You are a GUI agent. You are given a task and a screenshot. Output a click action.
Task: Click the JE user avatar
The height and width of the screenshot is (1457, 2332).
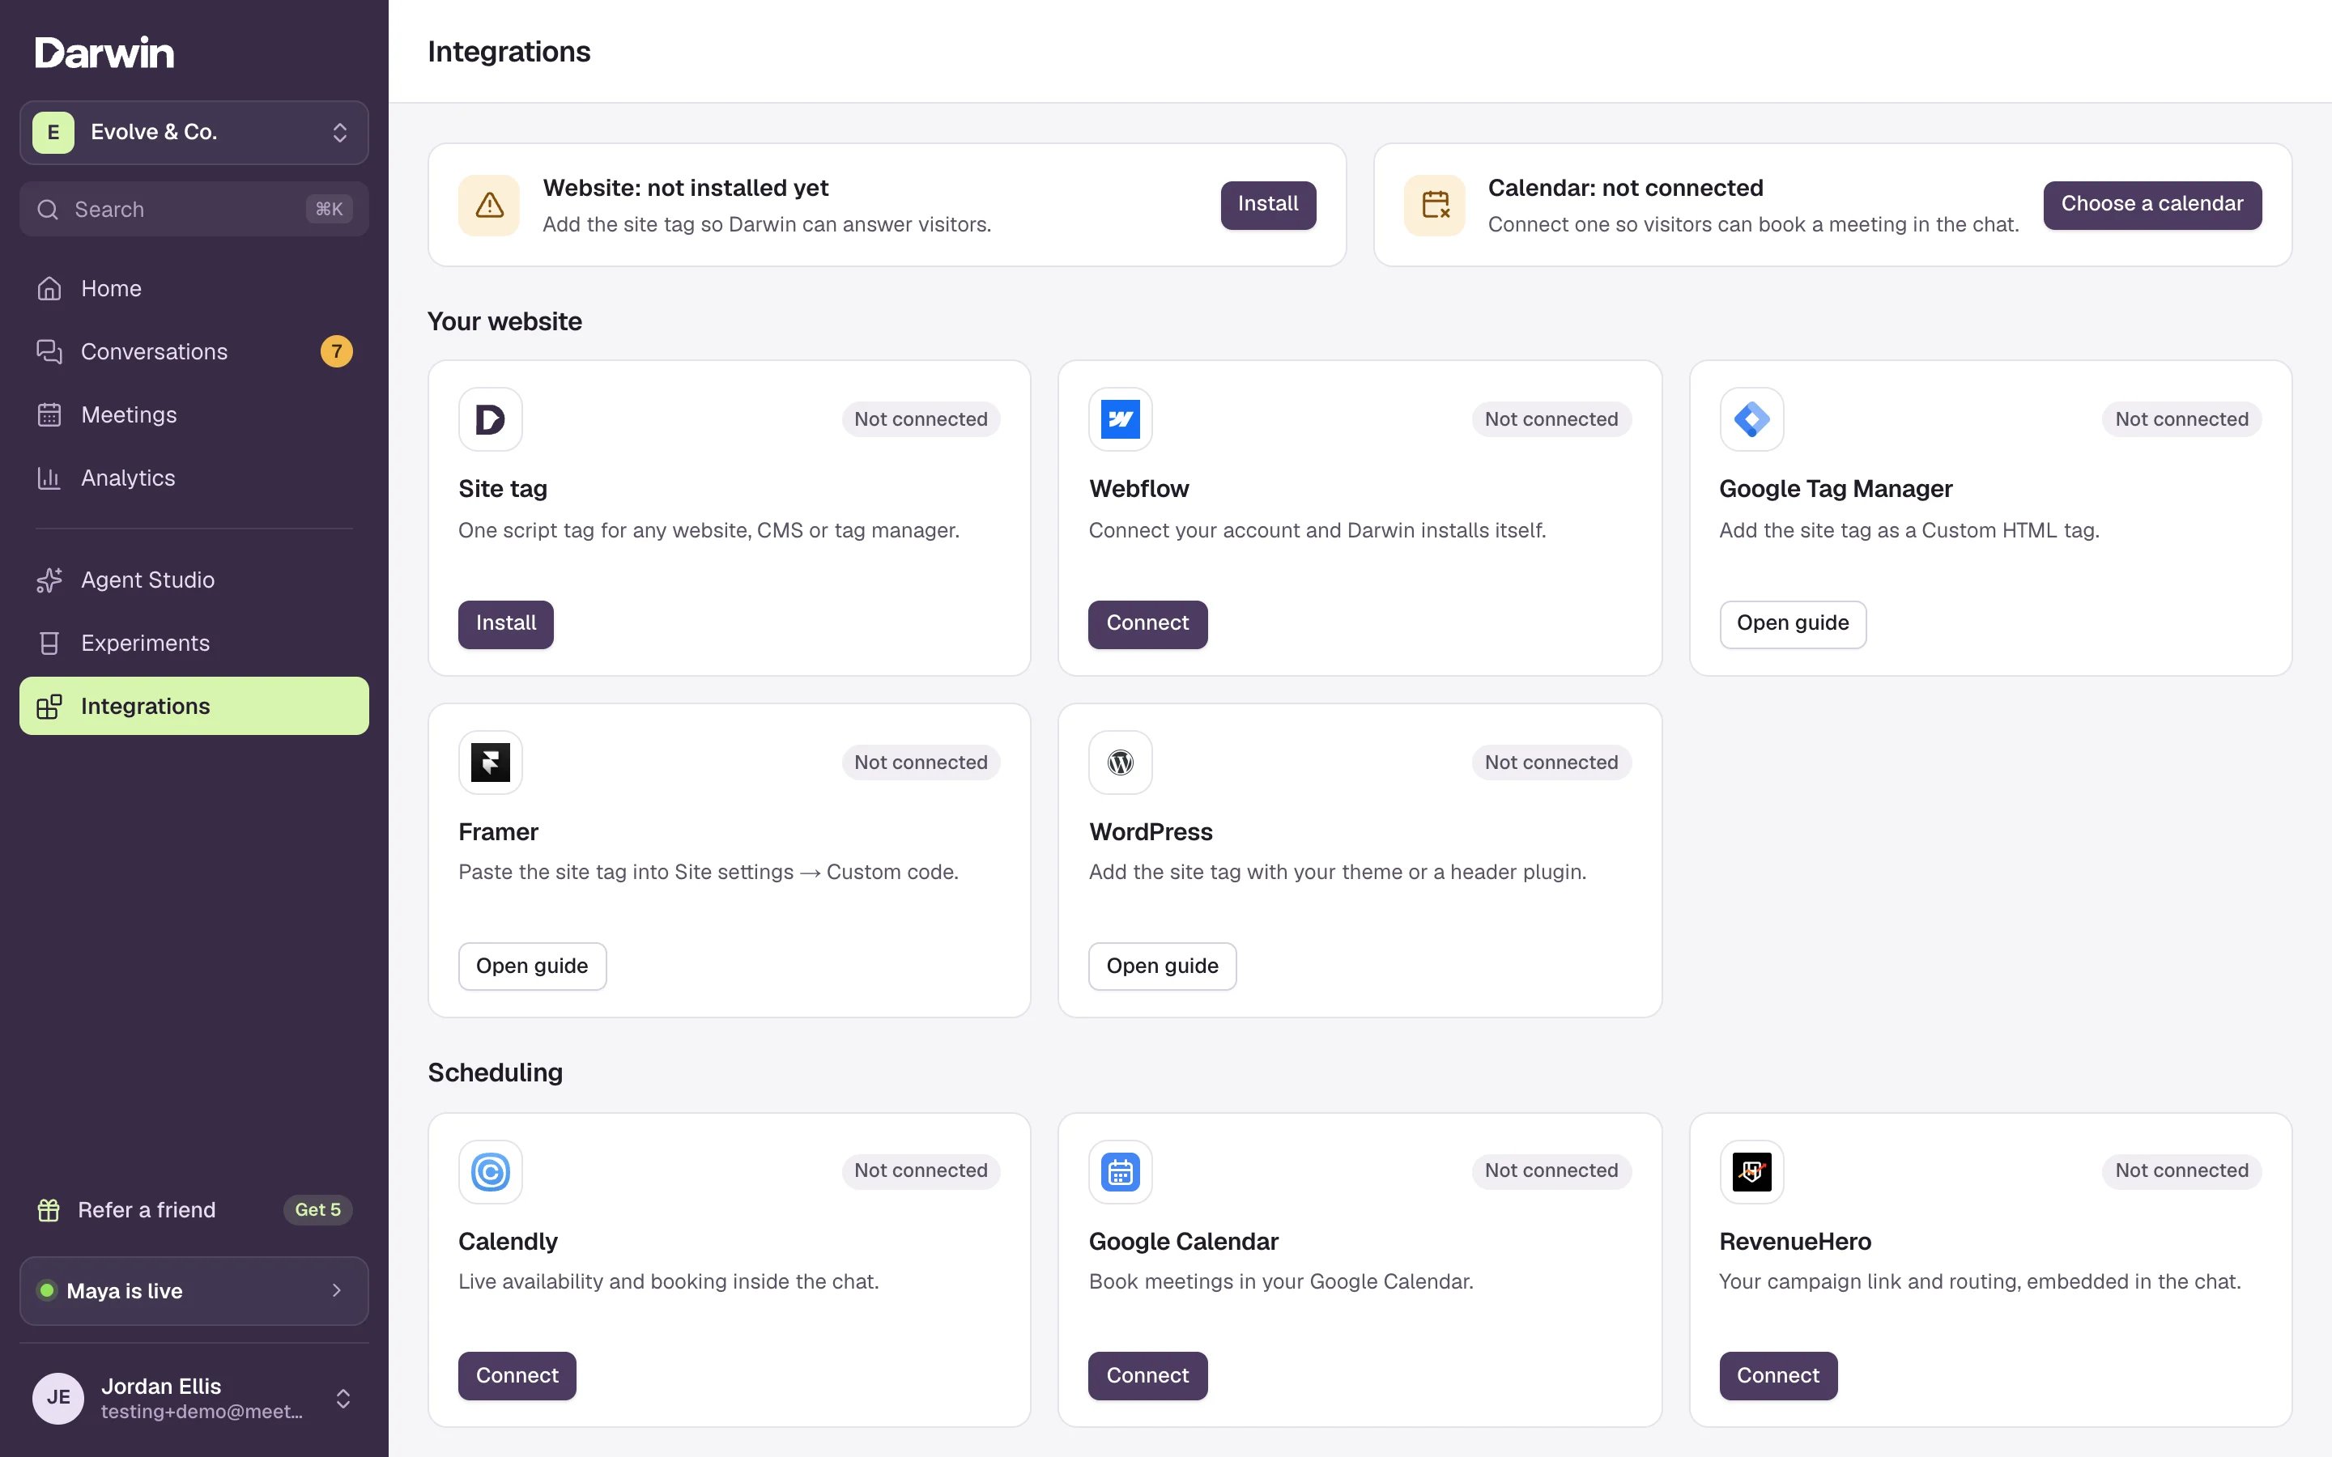(59, 1397)
